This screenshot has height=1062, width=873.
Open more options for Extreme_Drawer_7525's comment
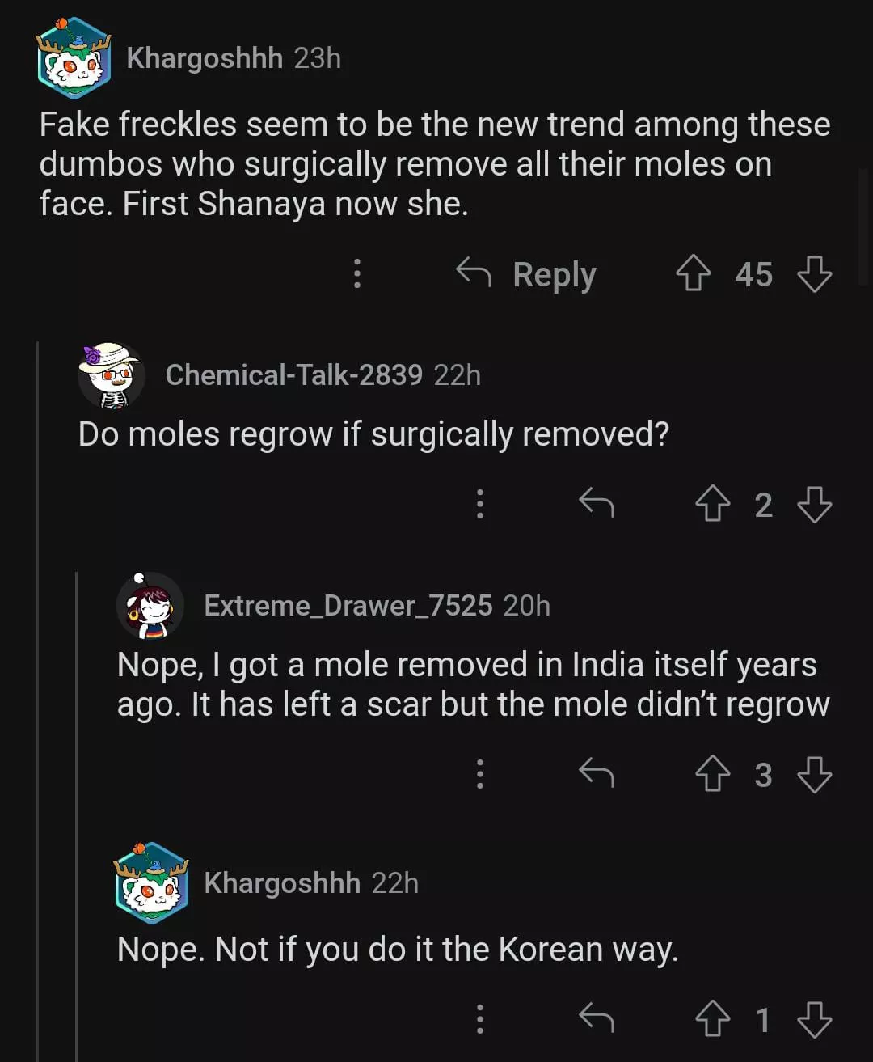coord(480,774)
